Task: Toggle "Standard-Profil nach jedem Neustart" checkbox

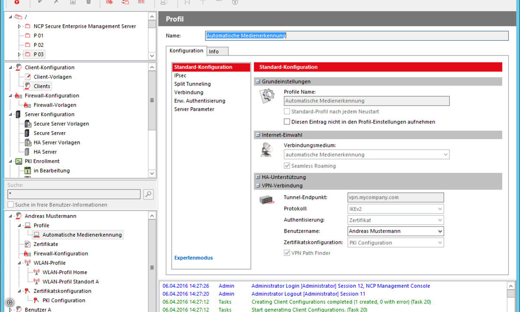Action: pyautogui.click(x=287, y=111)
